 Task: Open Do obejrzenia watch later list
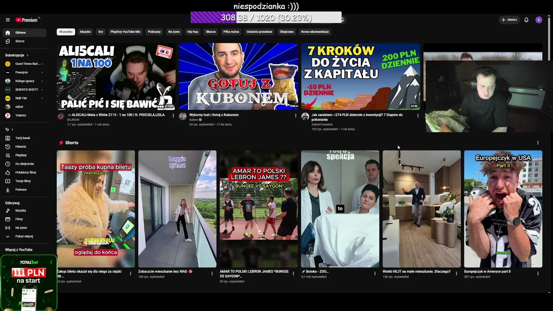pyautogui.click(x=24, y=164)
